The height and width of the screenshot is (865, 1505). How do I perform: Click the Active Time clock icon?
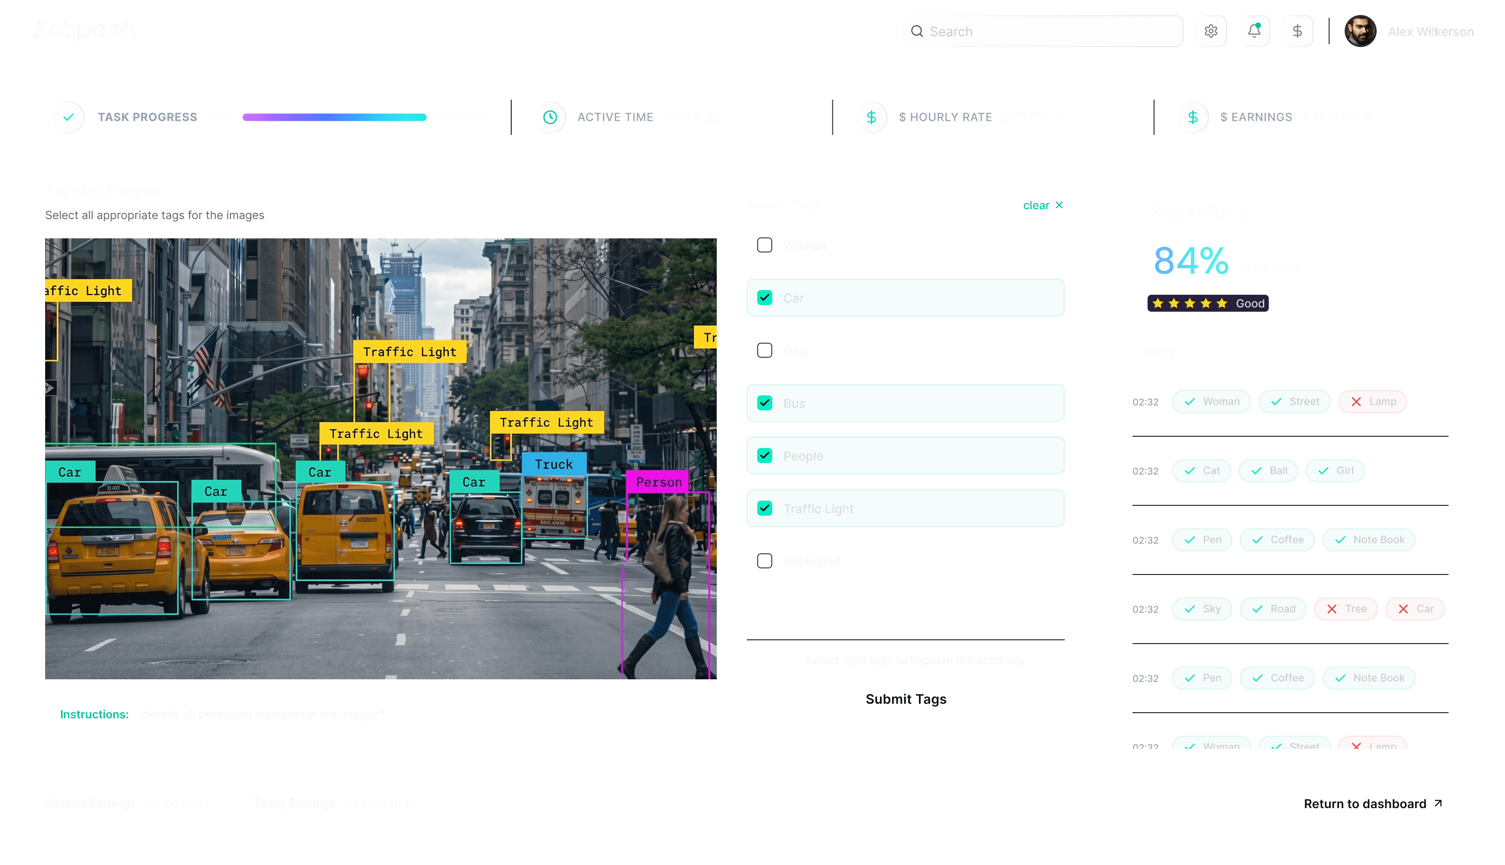pos(550,117)
